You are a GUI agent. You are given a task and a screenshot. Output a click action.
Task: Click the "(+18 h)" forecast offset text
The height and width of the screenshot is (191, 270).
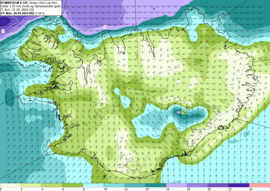pos(40,13)
